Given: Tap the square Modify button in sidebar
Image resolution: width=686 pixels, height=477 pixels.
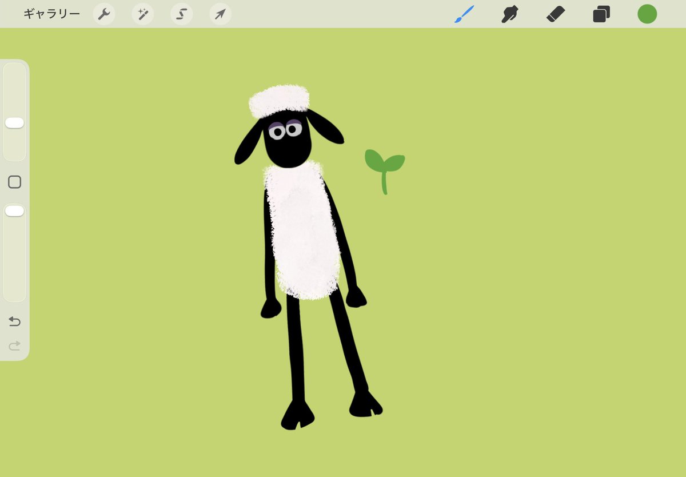Looking at the screenshot, I should pyautogui.click(x=14, y=182).
